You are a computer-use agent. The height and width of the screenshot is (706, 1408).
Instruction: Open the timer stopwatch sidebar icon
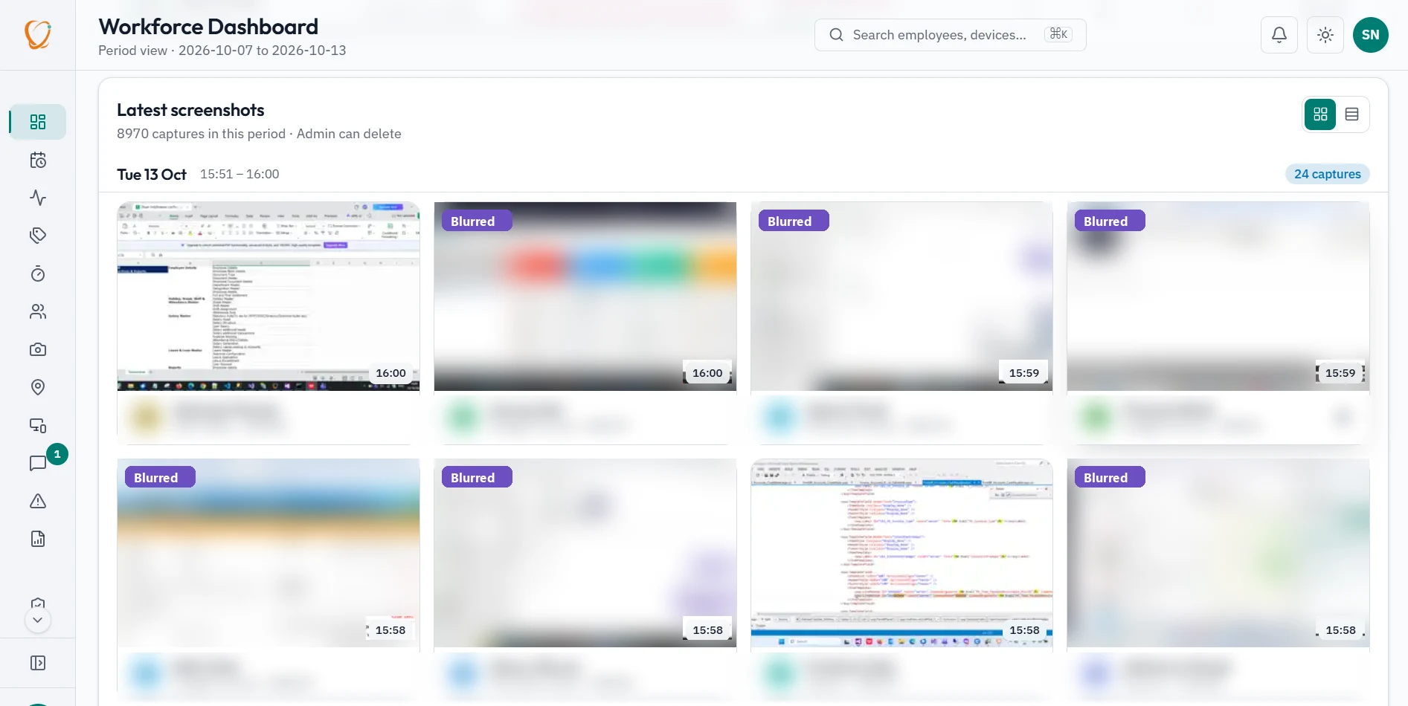click(38, 273)
